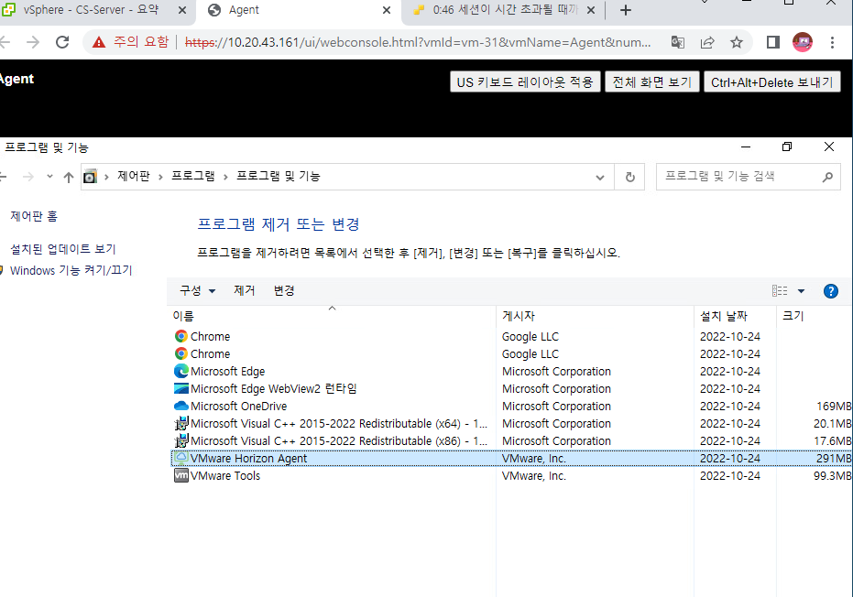The image size is (853, 597).
Task: Reload the browser page
Action: (62, 42)
